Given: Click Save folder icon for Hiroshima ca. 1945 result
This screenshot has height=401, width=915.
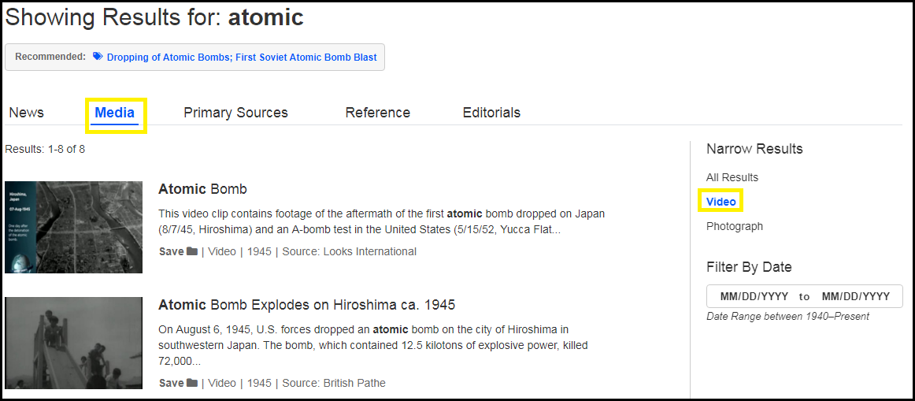Looking at the screenshot, I should pyautogui.click(x=192, y=384).
